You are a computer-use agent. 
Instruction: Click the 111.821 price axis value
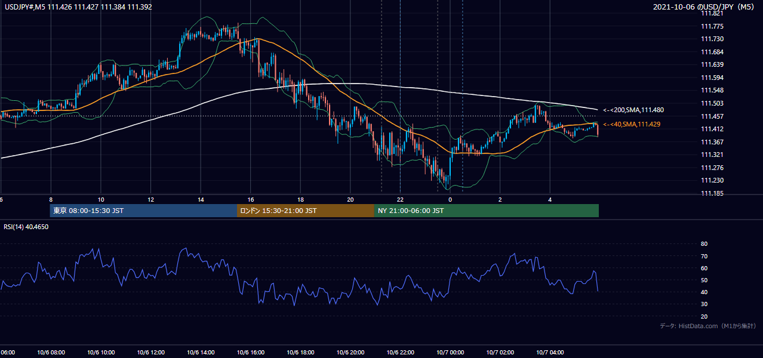pyautogui.click(x=712, y=14)
